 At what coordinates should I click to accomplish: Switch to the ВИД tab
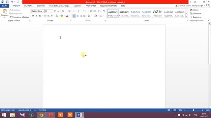(123, 6)
